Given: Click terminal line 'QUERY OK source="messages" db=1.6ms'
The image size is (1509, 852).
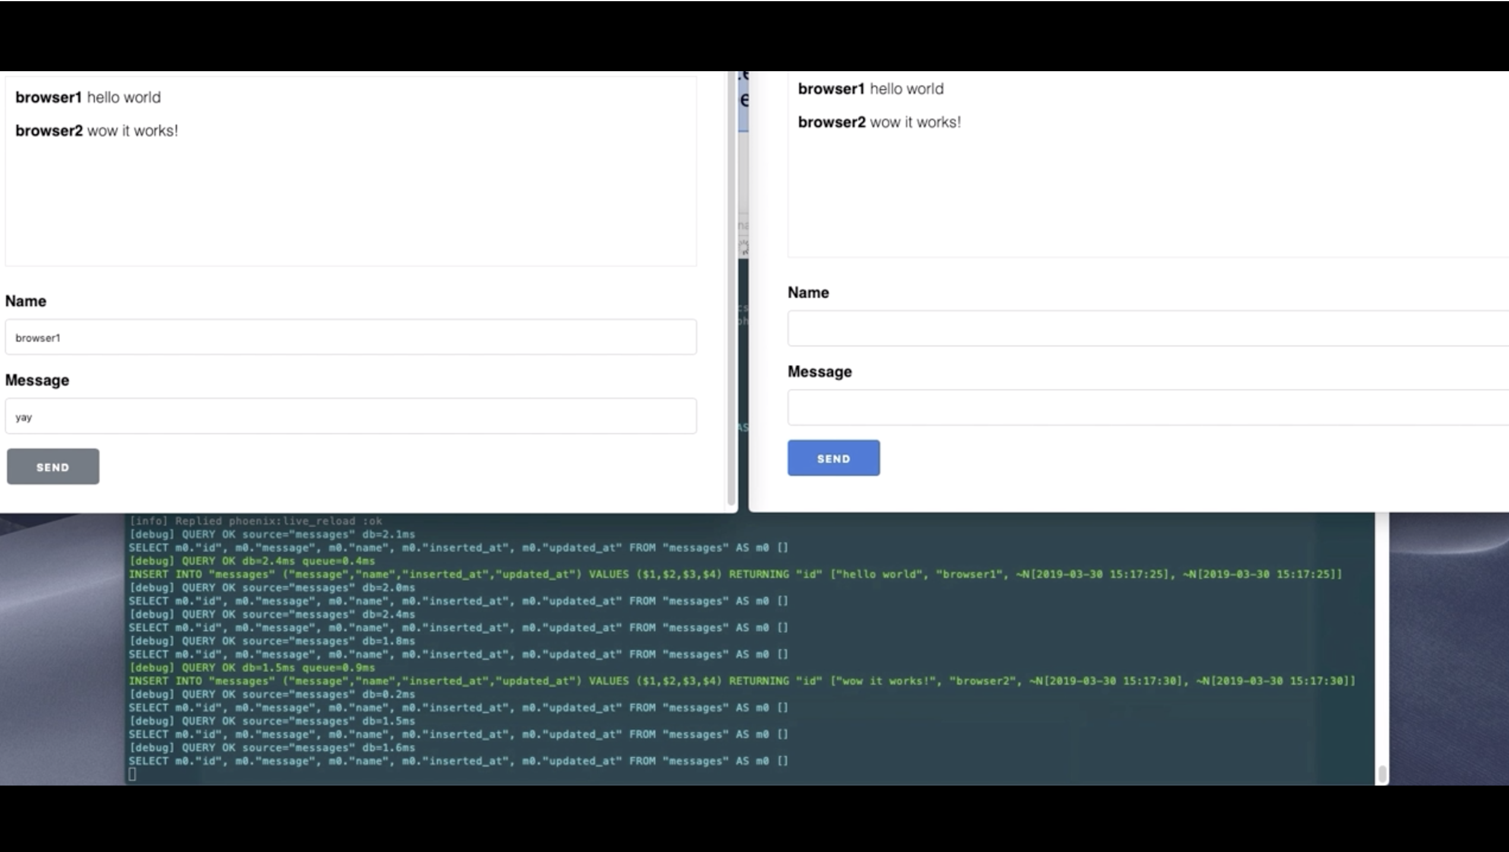Looking at the screenshot, I should click(272, 748).
